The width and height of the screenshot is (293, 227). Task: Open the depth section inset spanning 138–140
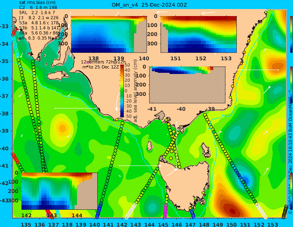[x=109, y=34]
